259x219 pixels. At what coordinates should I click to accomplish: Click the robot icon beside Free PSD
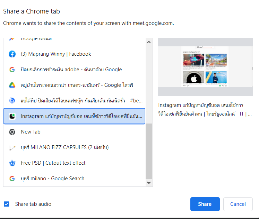click(12, 163)
